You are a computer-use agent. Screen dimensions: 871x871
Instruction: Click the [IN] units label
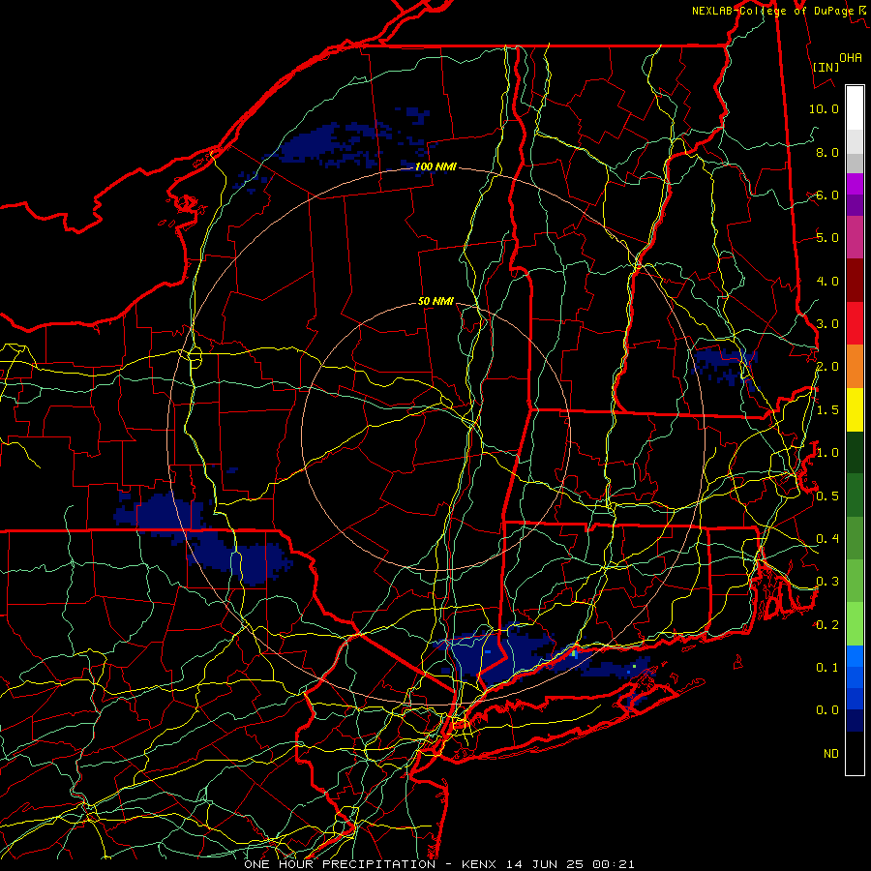[x=826, y=67]
